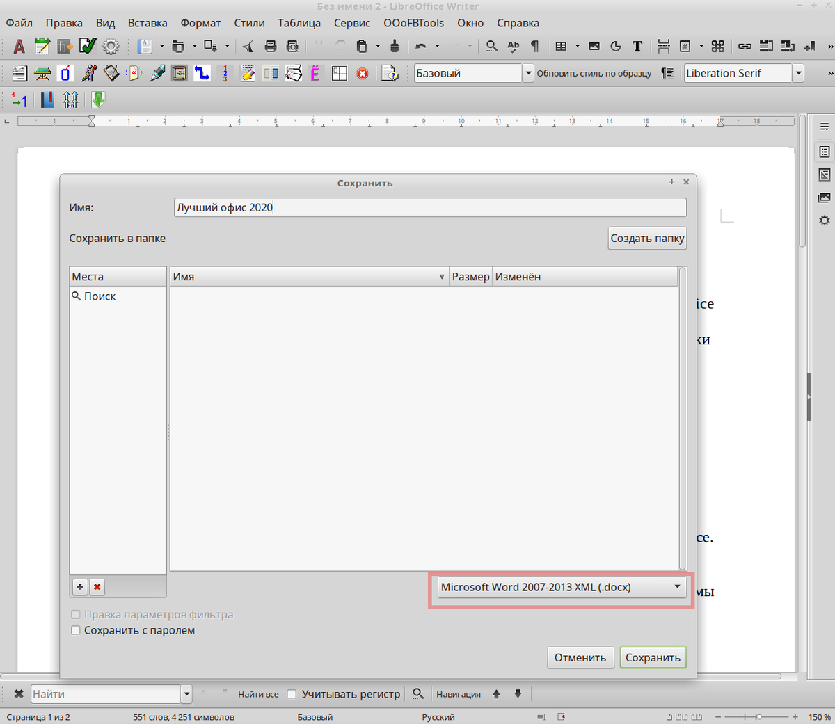Click the four-pane grid icon
The height and width of the screenshot is (724, 835).
(x=340, y=73)
